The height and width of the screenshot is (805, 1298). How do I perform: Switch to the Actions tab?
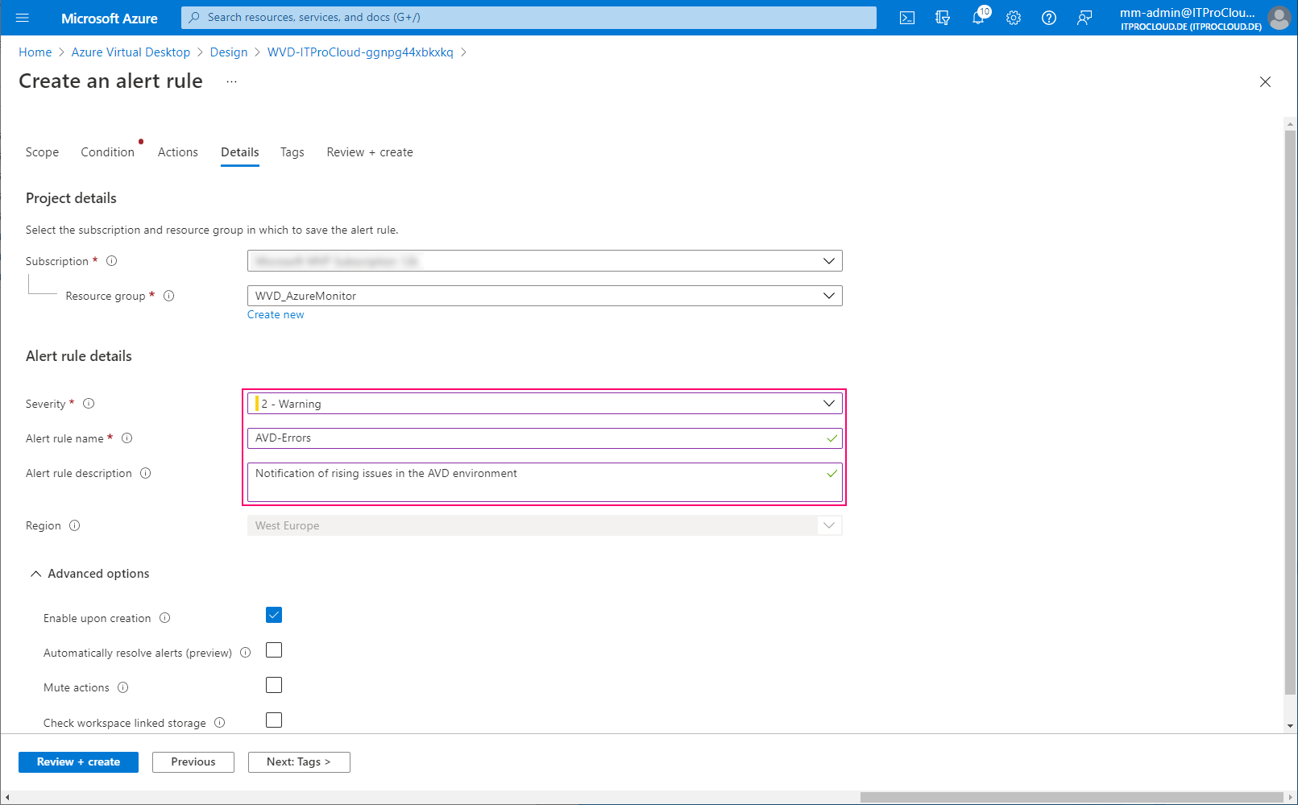point(177,152)
